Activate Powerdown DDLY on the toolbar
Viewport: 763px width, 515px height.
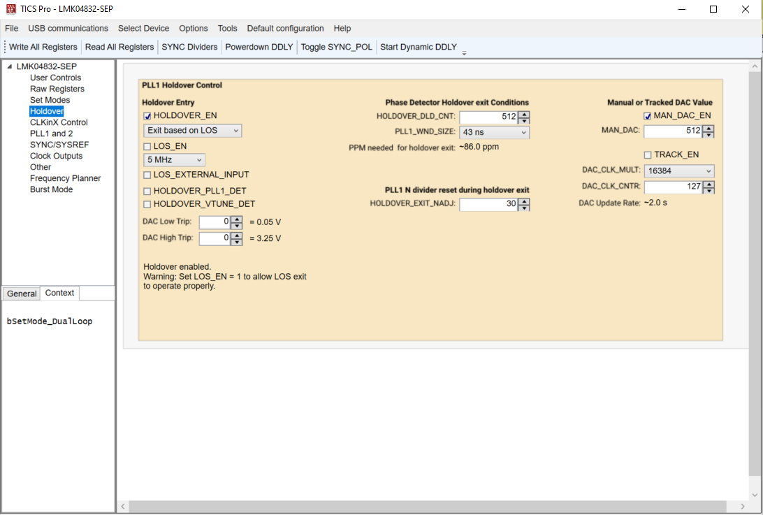point(259,47)
